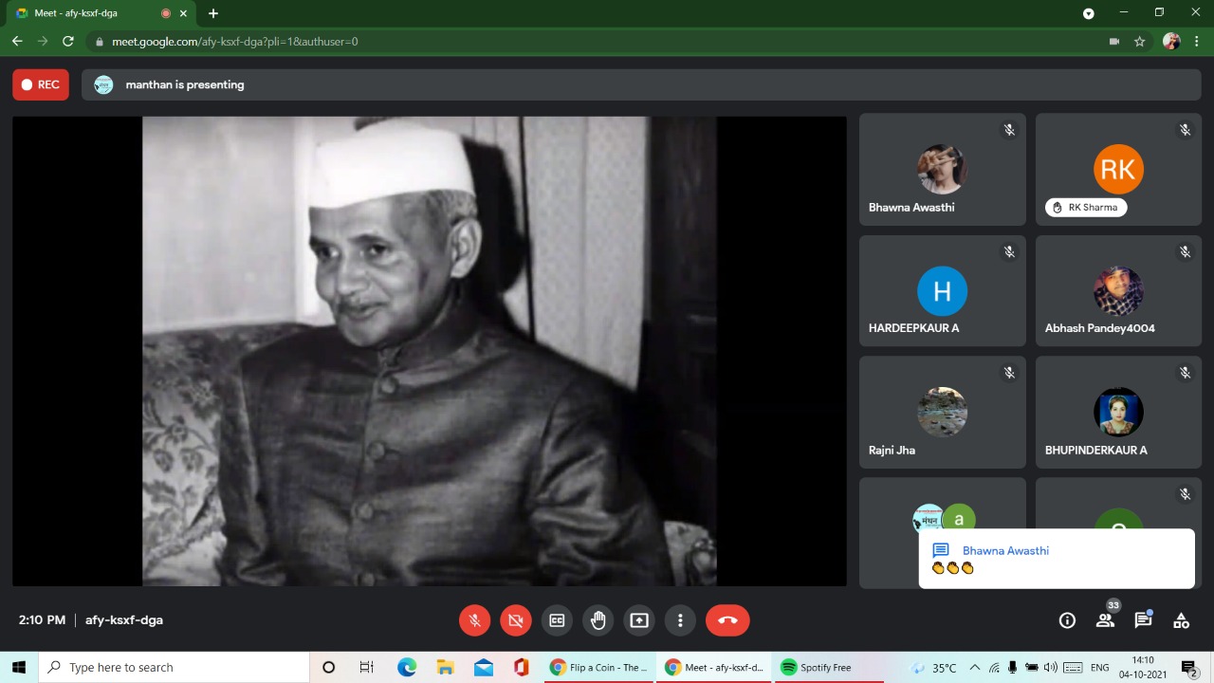The width and height of the screenshot is (1214, 683).
Task: Select the RK Sharma participant tile
Action: click(1118, 170)
